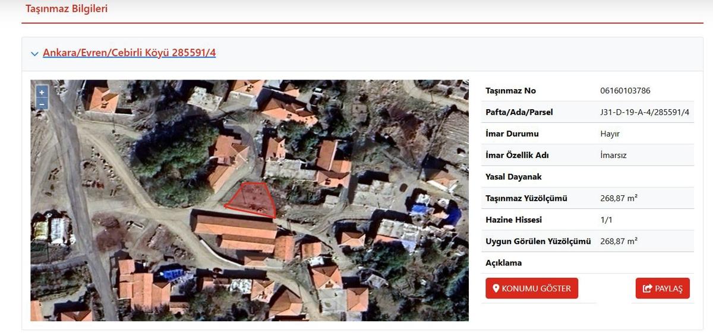Viewport: 713px width, 336px height.
Task: Click the Taşınmaz Yüzölçümü label
Action: tap(526, 198)
